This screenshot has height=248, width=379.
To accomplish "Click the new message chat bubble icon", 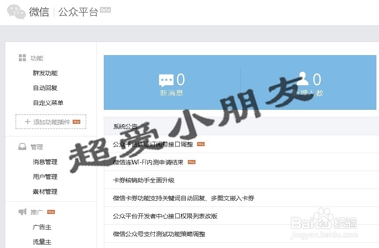I will [x=166, y=80].
